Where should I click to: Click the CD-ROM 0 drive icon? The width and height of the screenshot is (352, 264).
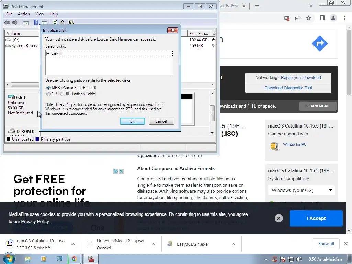11,131
